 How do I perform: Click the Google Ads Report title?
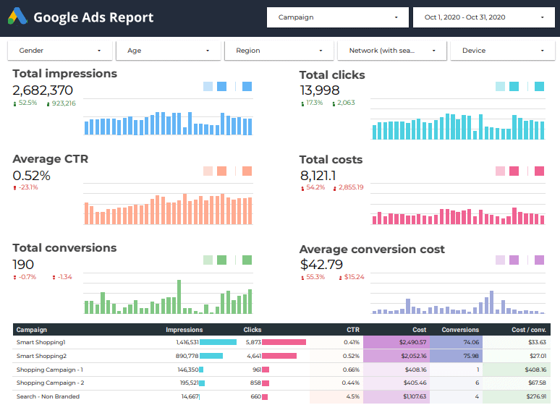coord(93,17)
